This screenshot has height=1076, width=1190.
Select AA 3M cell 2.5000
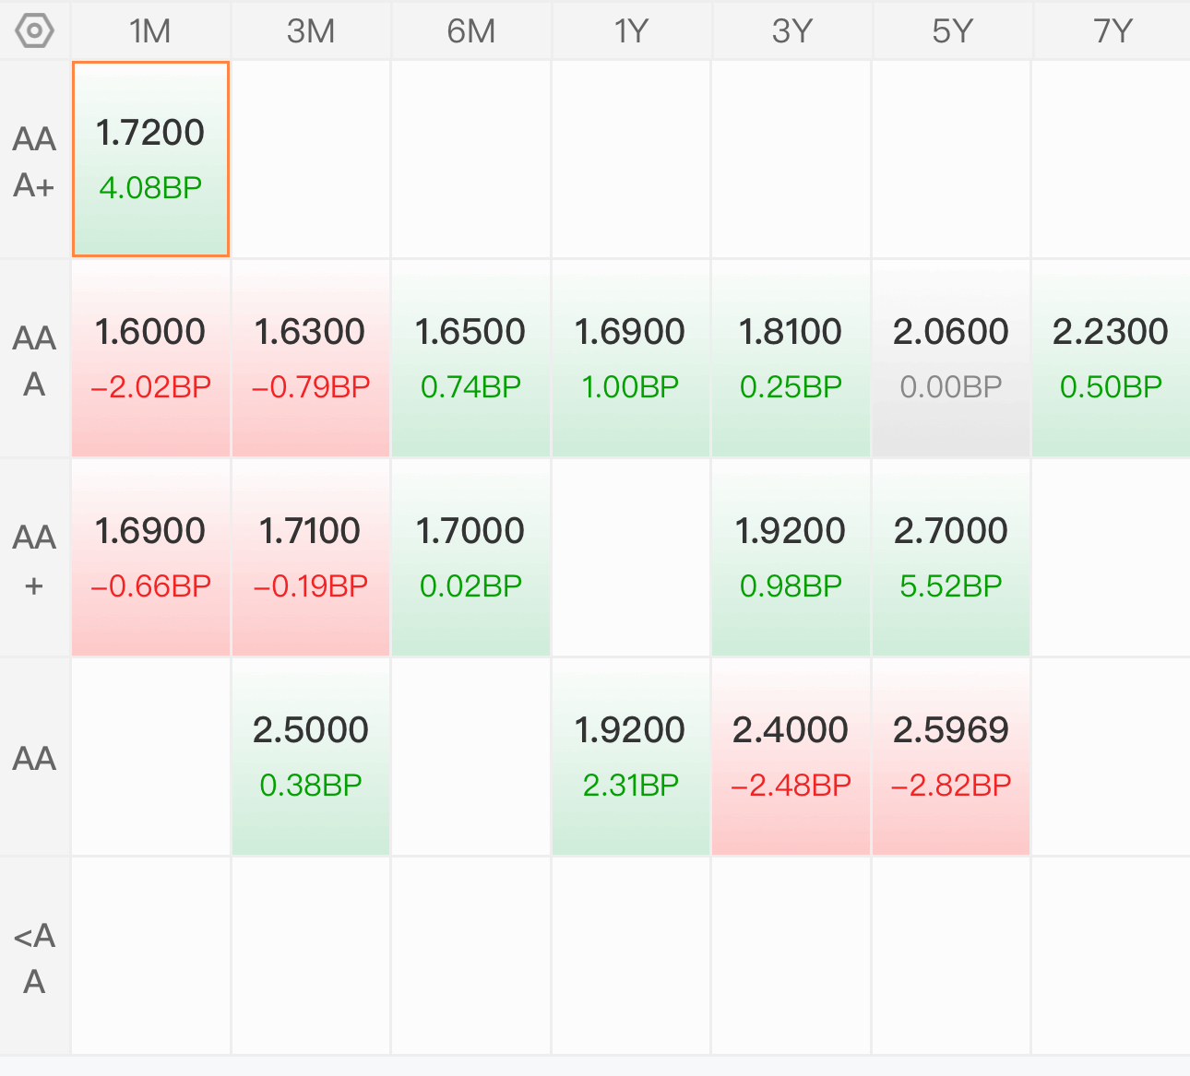pyautogui.click(x=311, y=756)
